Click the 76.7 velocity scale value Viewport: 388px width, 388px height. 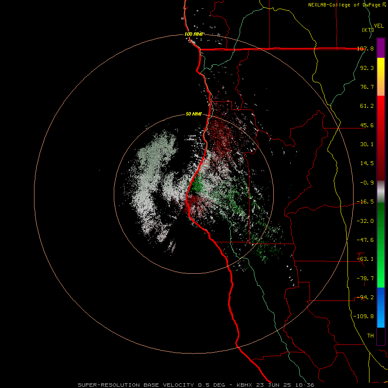coord(367,87)
